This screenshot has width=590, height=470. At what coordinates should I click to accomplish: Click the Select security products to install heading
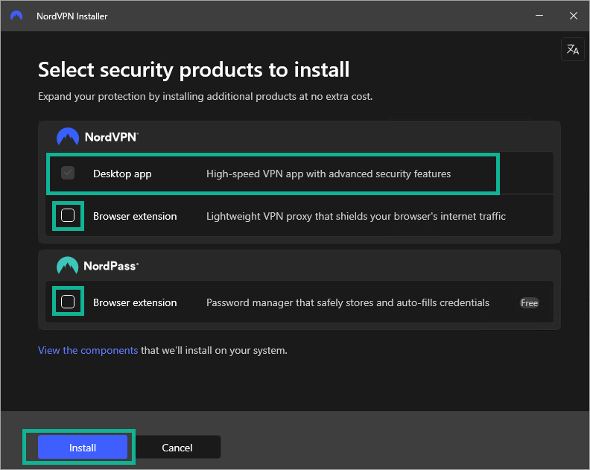click(x=194, y=70)
